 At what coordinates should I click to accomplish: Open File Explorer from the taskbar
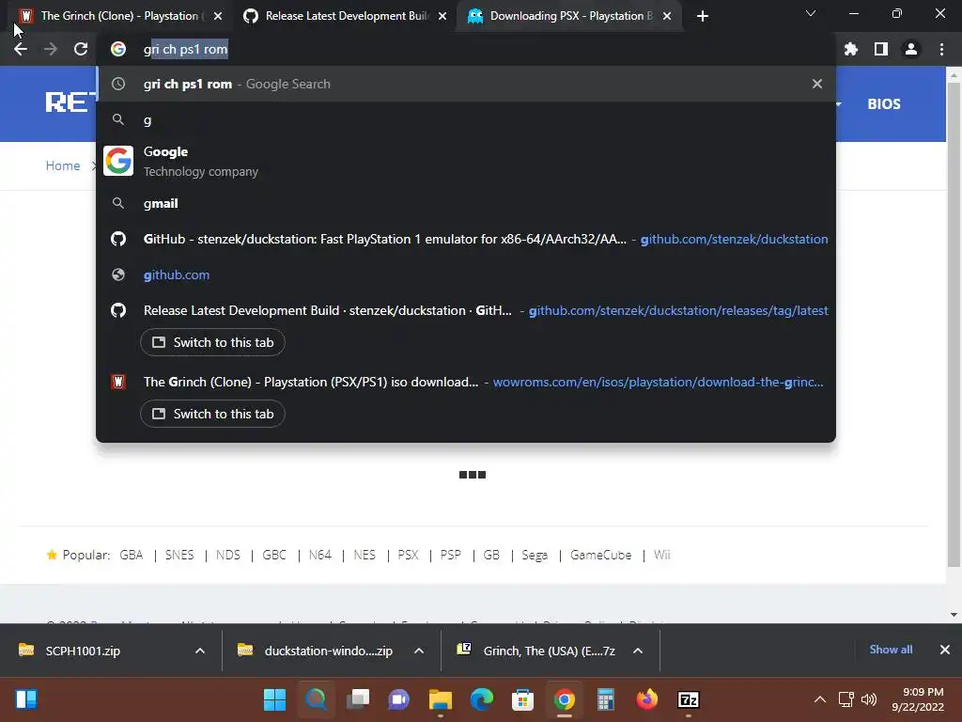click(x=440, y=699)
